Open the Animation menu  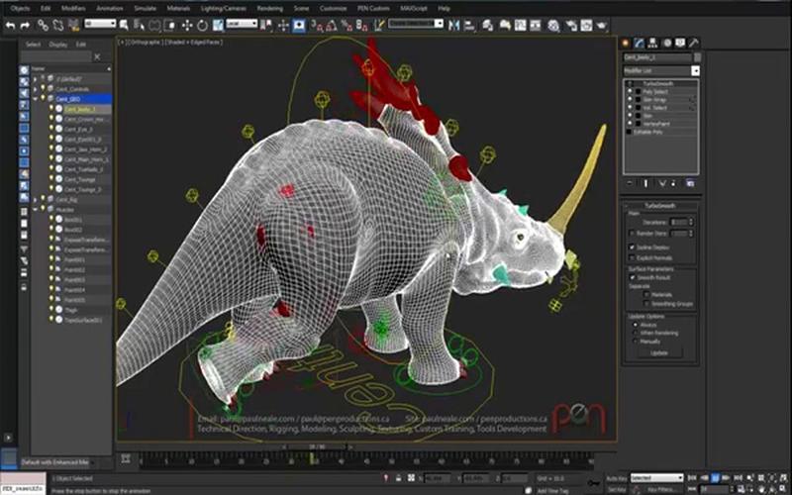pyautogui.click(x=110, y=8)
